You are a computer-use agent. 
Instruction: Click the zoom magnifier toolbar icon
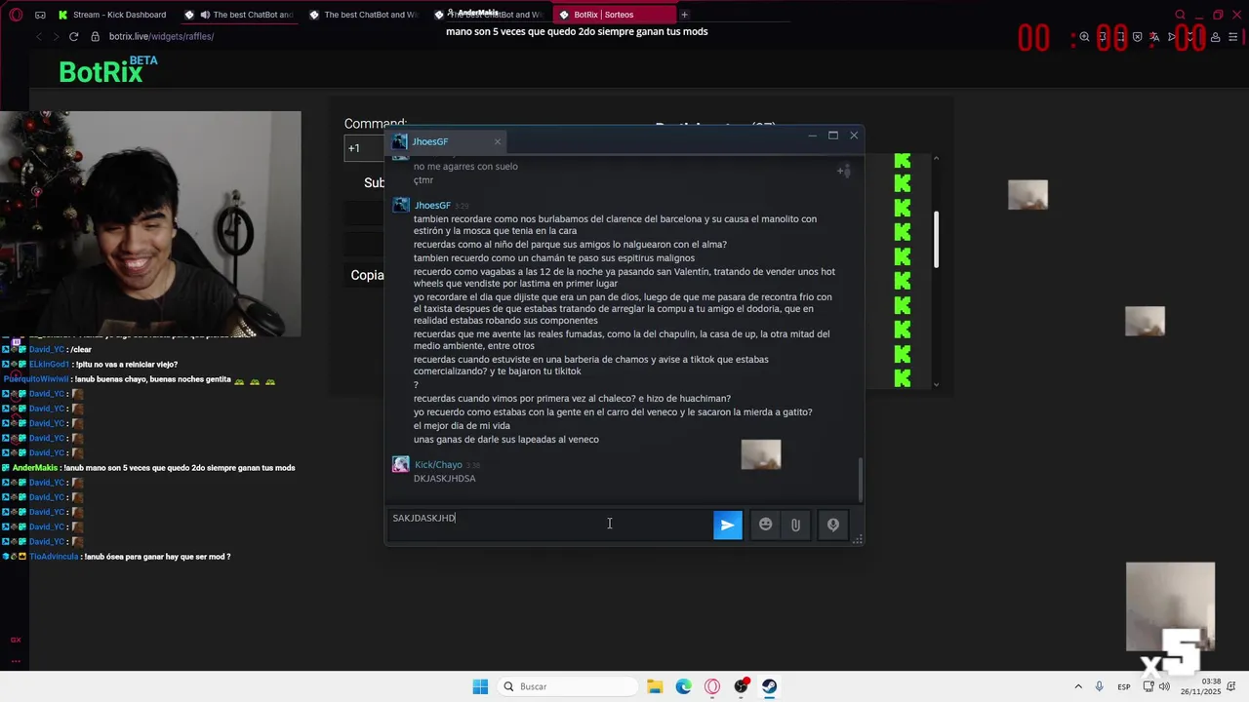tap(1084, 37)
